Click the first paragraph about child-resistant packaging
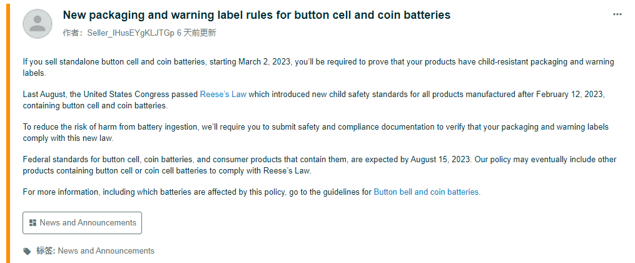The image size is (635, 263). (250, 62)
